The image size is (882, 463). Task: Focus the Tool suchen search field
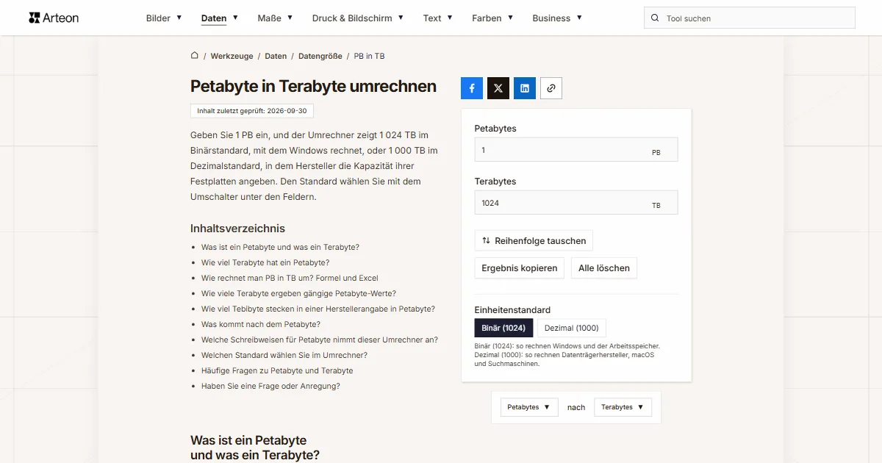(750, 18)
